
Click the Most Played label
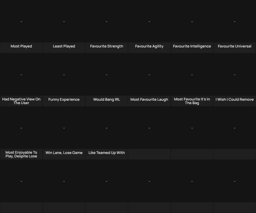(21, 46)
